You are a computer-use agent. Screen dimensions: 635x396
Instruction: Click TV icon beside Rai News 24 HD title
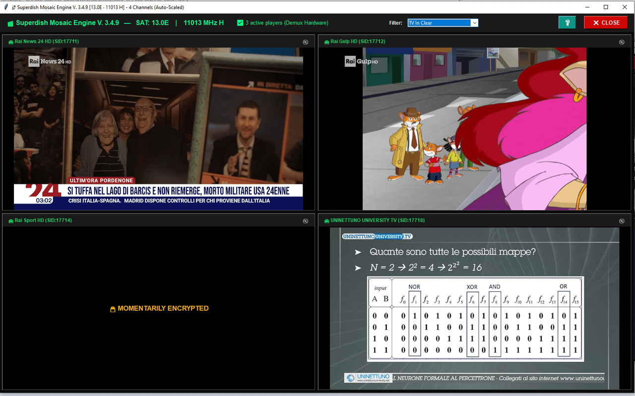pos(11,42)
